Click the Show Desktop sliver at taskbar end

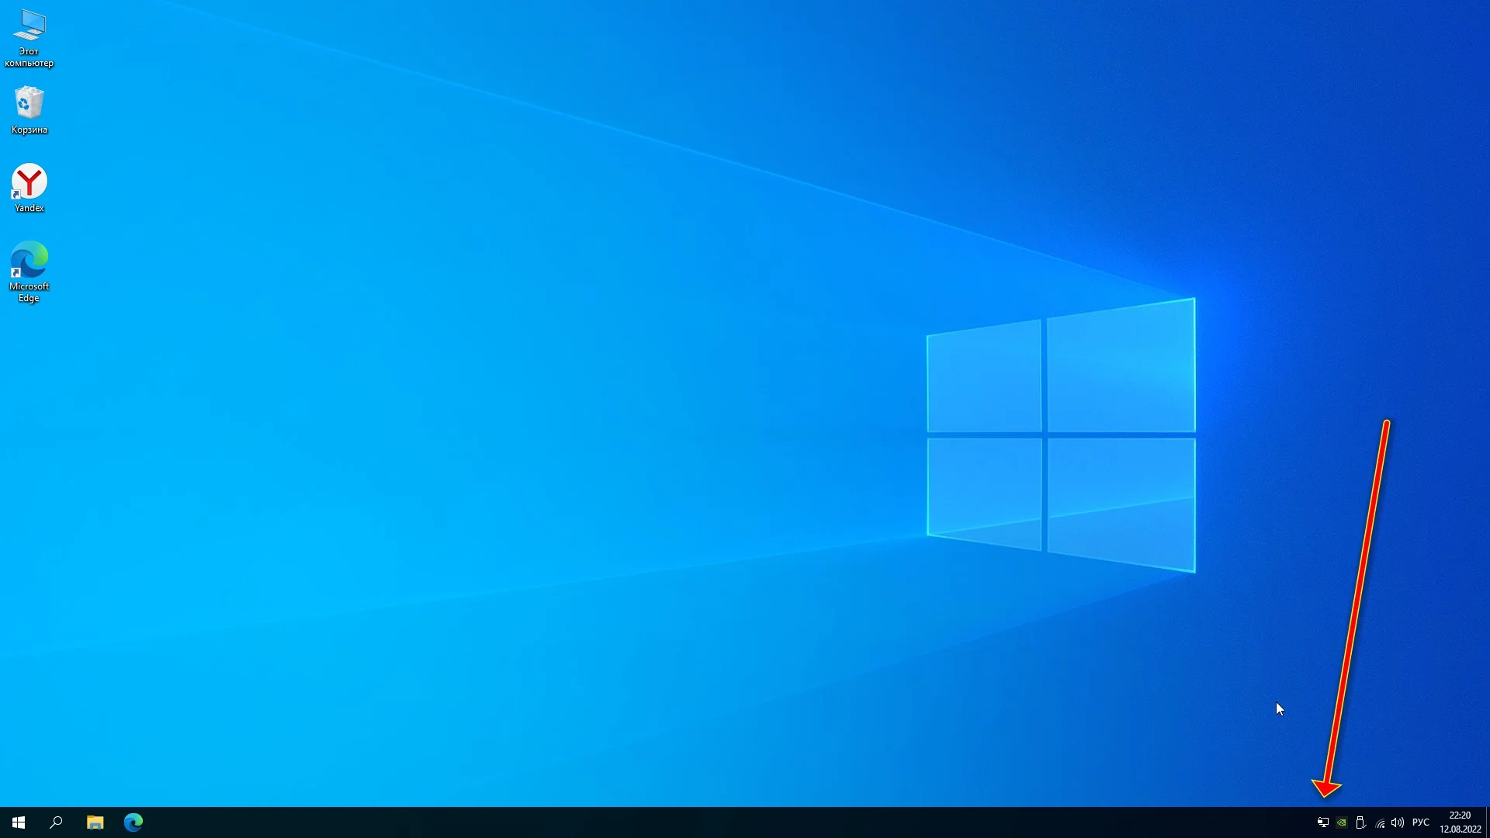pyautogui.click(x=1487, y=822)
